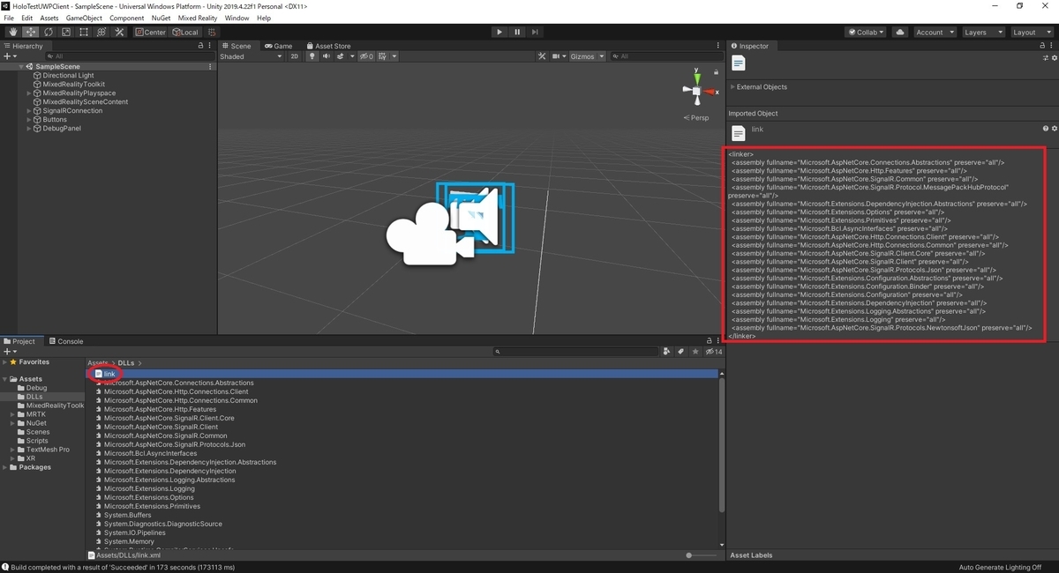
Task: Open scene camera settings
Action: click(x=559, y=56)
